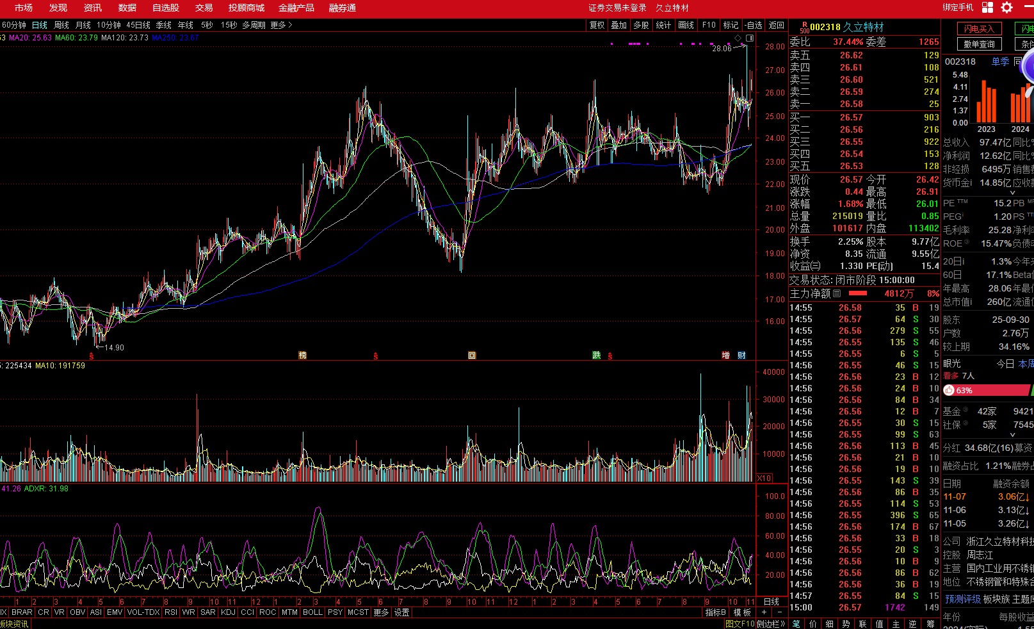This screenshot has height=629, width=1034.
Task: Select the VOL-TDX indicator tab
Action: (x=143, y=612)
